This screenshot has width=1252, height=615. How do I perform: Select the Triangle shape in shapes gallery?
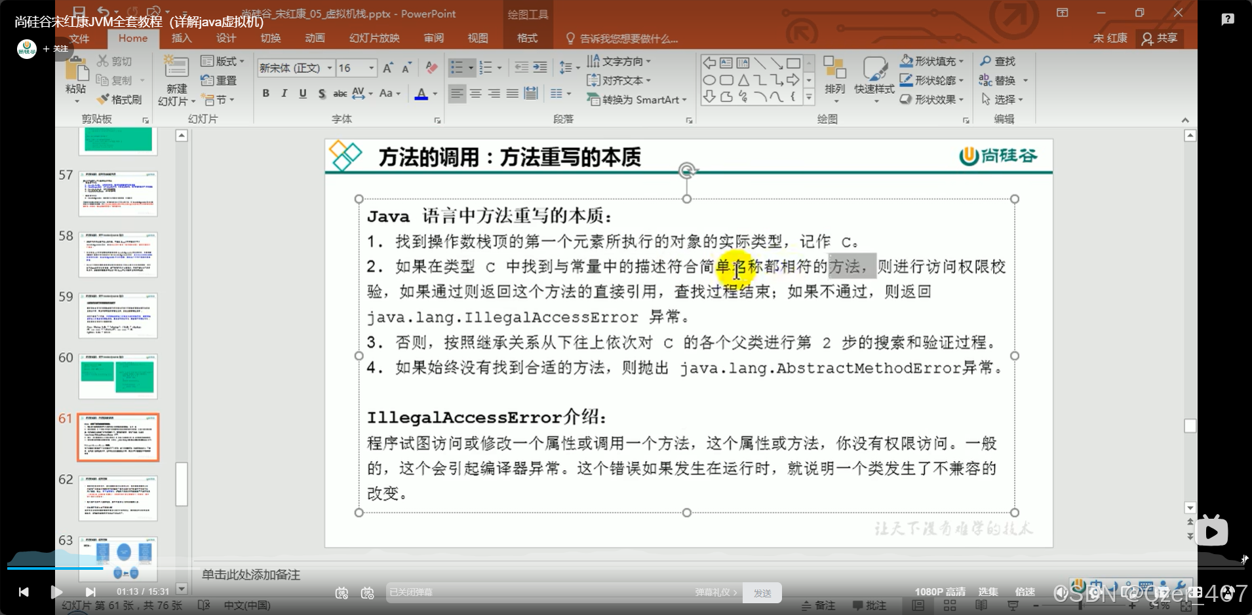click(x=743, y=80)
